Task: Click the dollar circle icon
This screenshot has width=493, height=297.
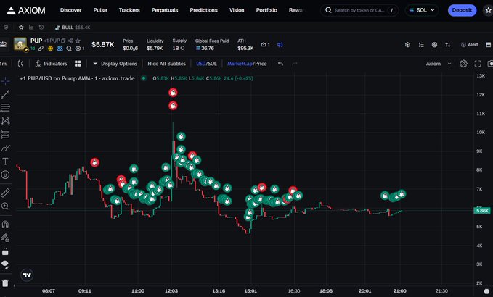Action: pos(434,45)
